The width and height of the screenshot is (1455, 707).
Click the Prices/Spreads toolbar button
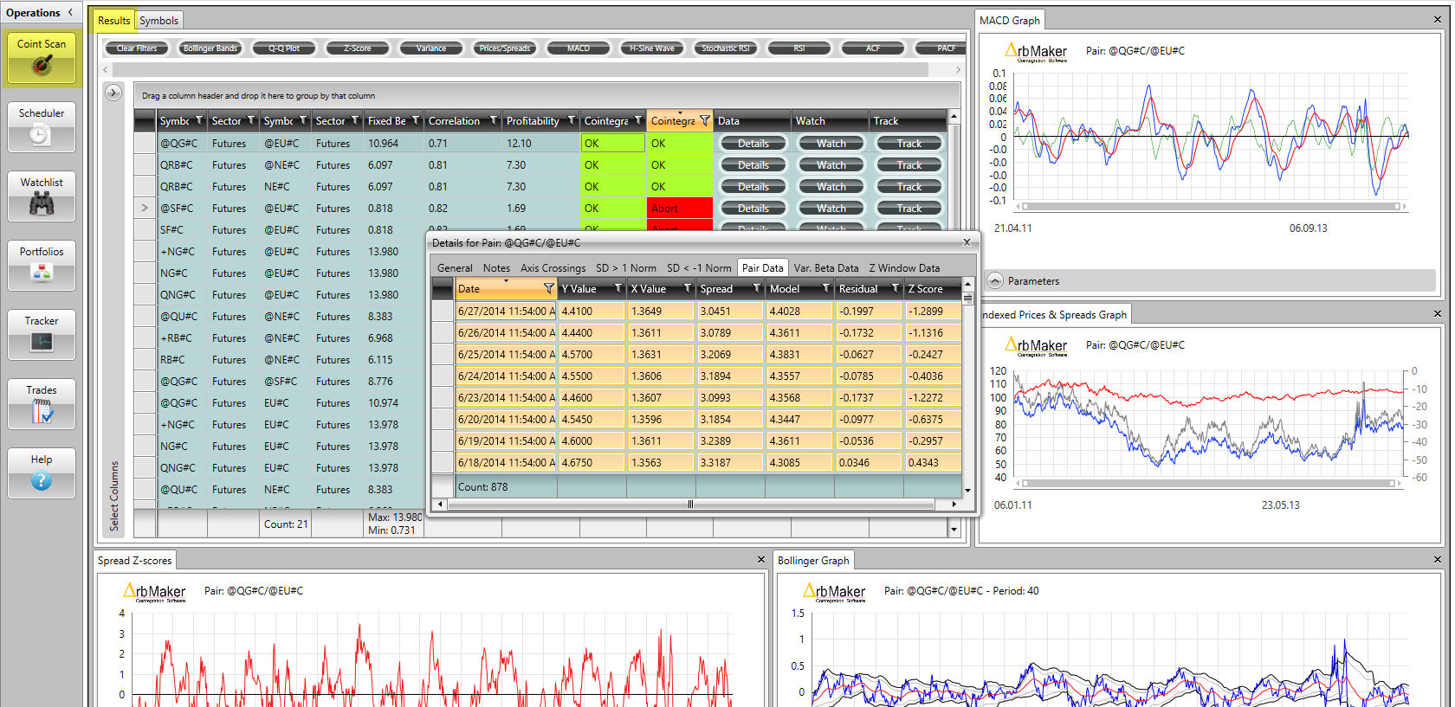pos(505,48)
